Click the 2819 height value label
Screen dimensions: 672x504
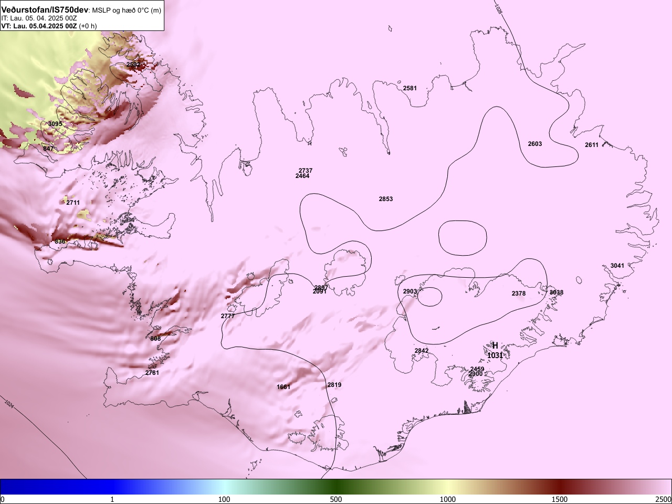pyautogui.click(x=334, y=385)
